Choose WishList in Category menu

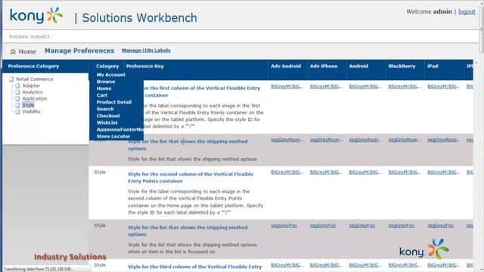click(x=107, y=122)
